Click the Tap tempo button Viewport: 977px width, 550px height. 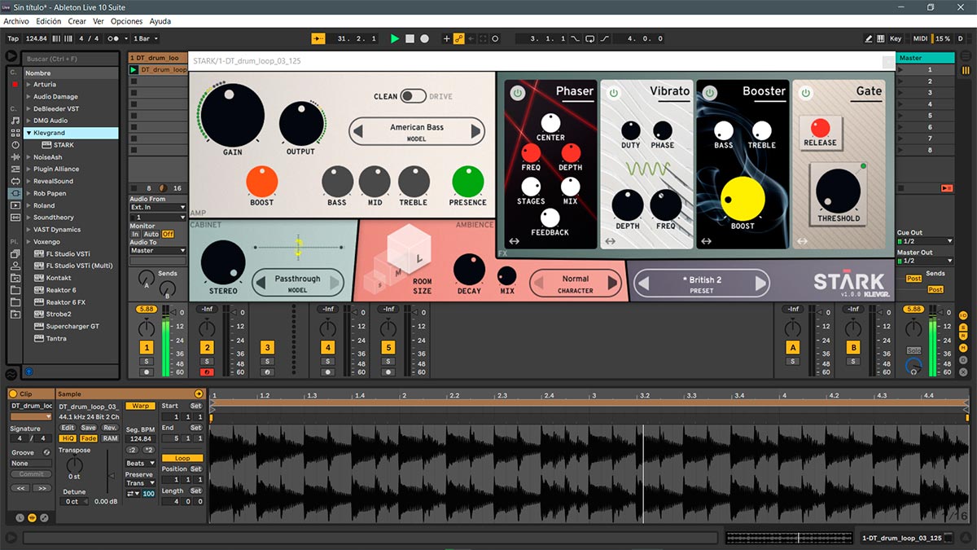13,38
